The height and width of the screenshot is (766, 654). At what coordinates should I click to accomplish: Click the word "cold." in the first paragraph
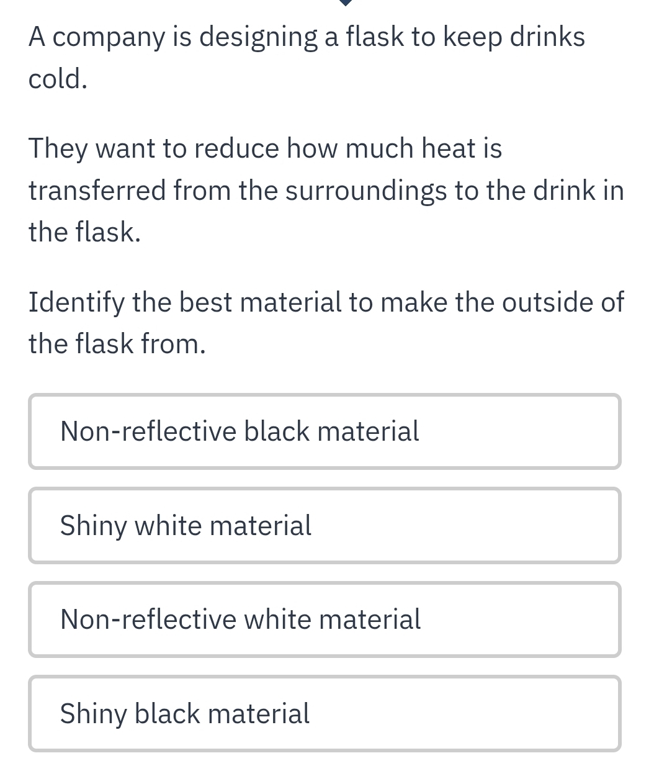58,79
